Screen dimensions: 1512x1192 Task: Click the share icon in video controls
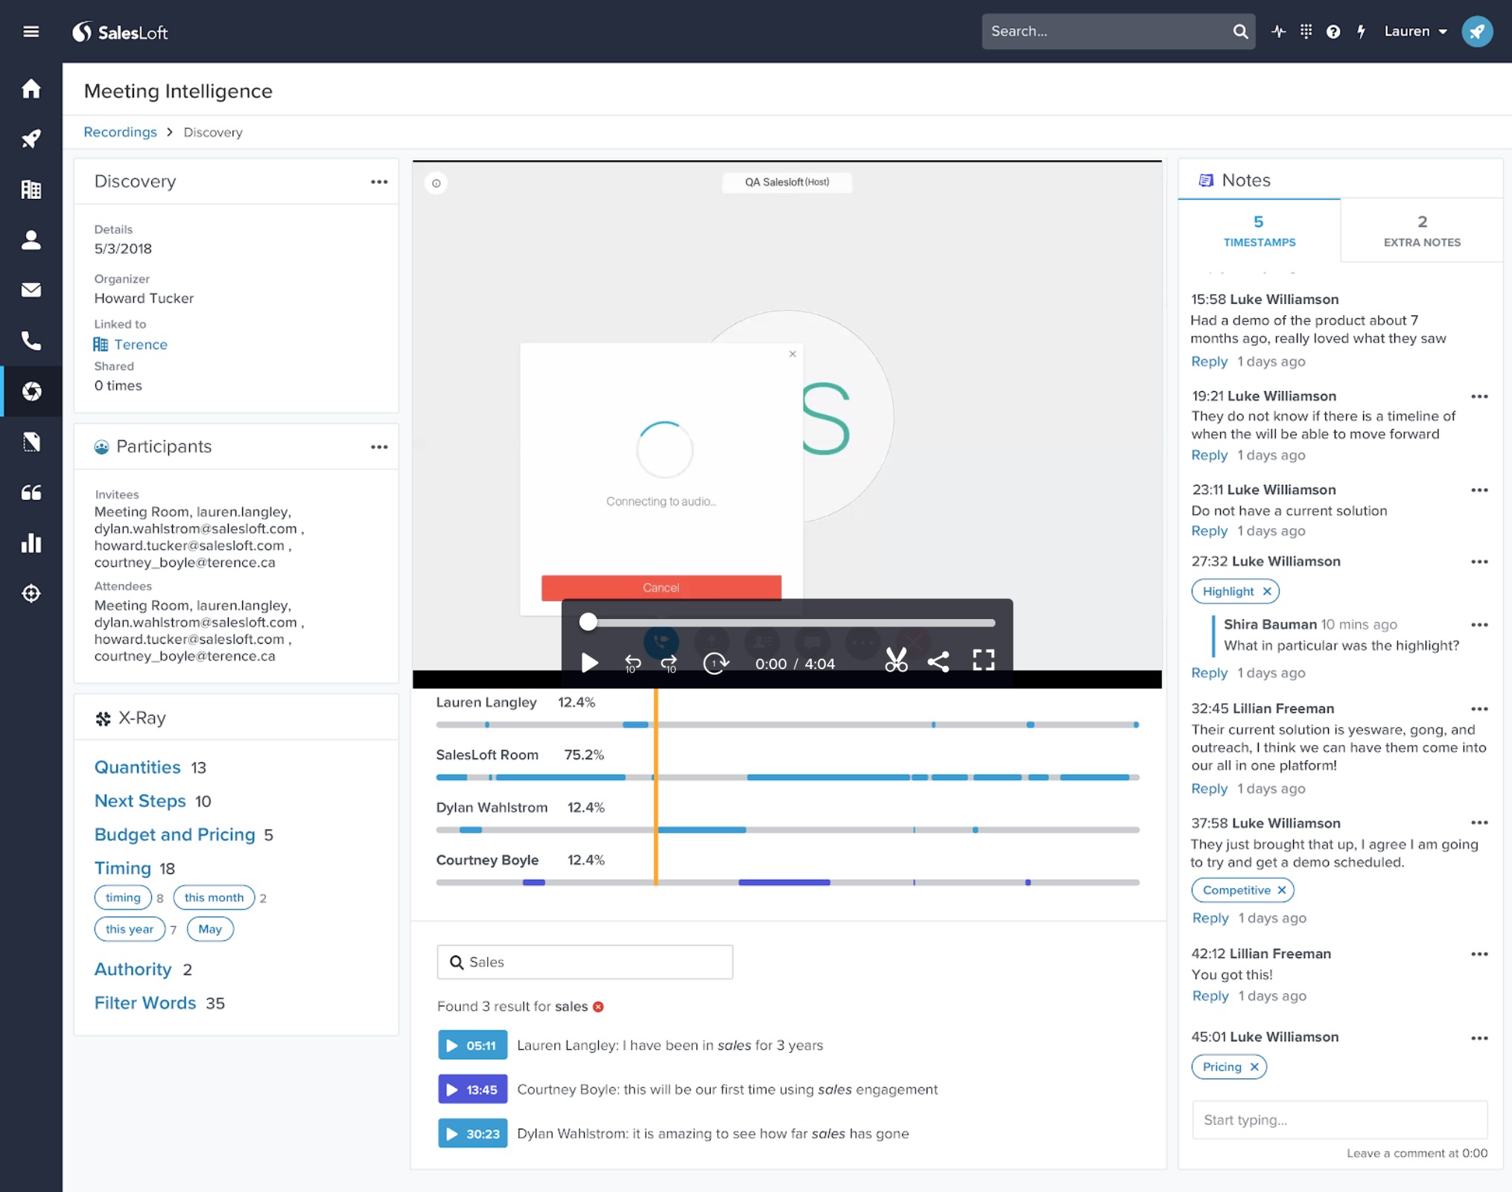click(x=938, y=662)
